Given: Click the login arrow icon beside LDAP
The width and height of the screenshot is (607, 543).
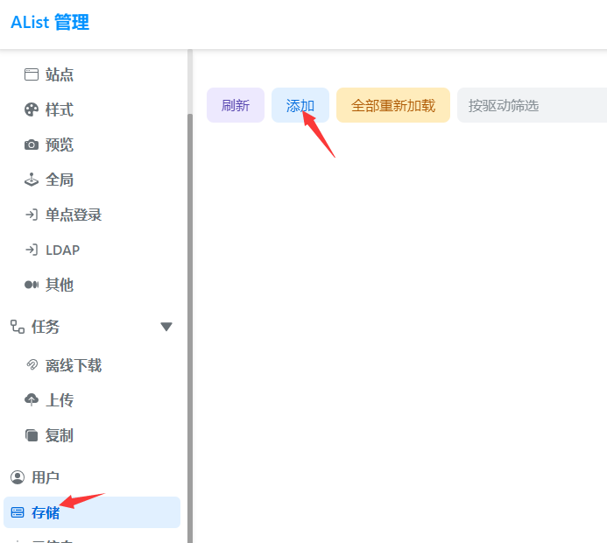Looking at the screenshot, I should pyautogui.click(x=32, y=250).
